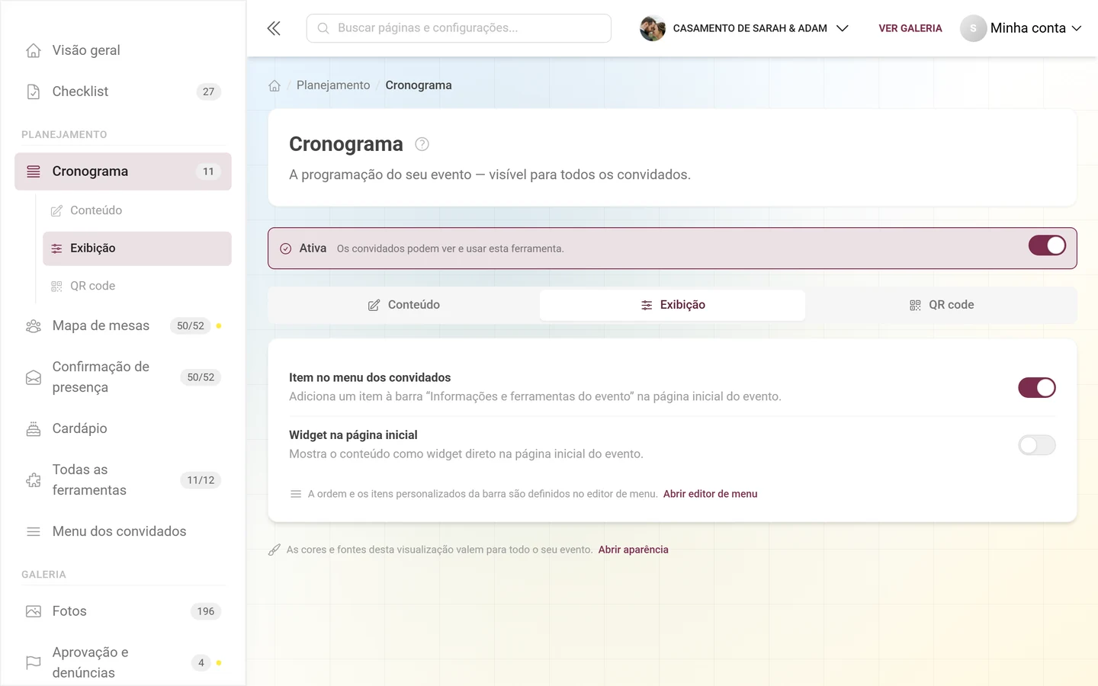The width and height of the screenshot is (1098, 686).
Task: Click Abrir editor de menu link
Action: 710,494
